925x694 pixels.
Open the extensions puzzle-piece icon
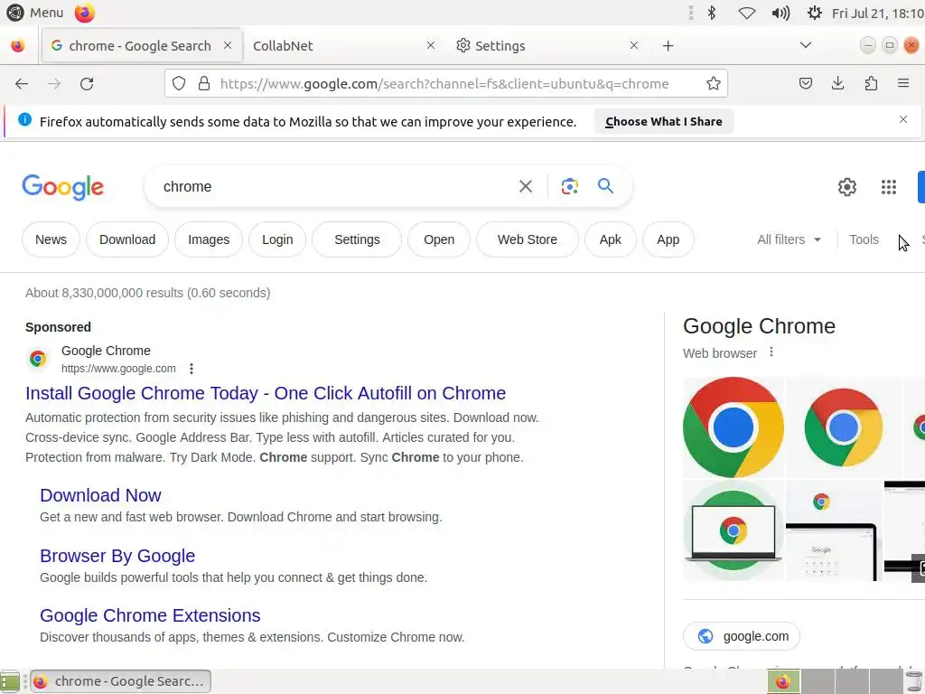click(x=871, y=84)
